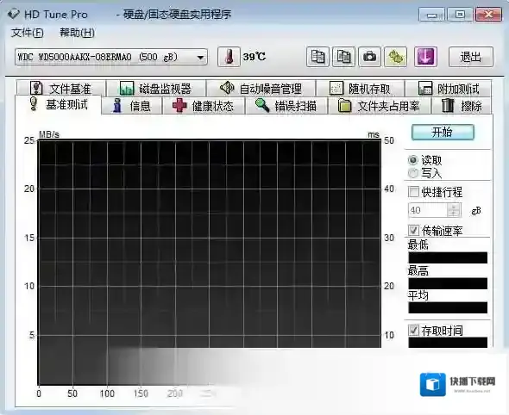Enable the 快捷行程 checkbox

[413, 192]
